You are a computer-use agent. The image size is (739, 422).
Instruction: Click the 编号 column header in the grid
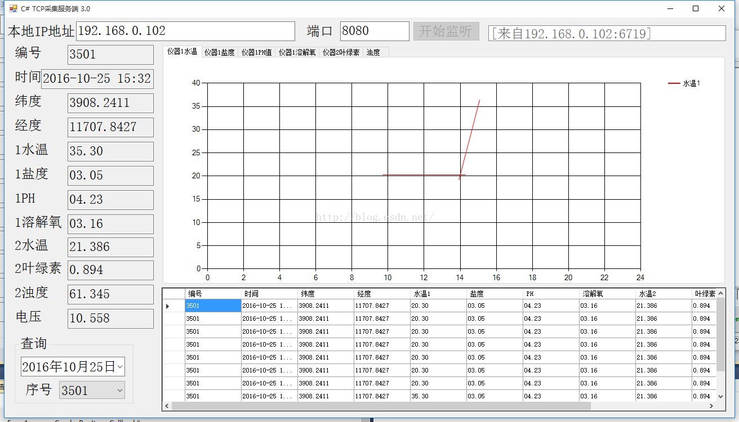[x=213, y=294]
